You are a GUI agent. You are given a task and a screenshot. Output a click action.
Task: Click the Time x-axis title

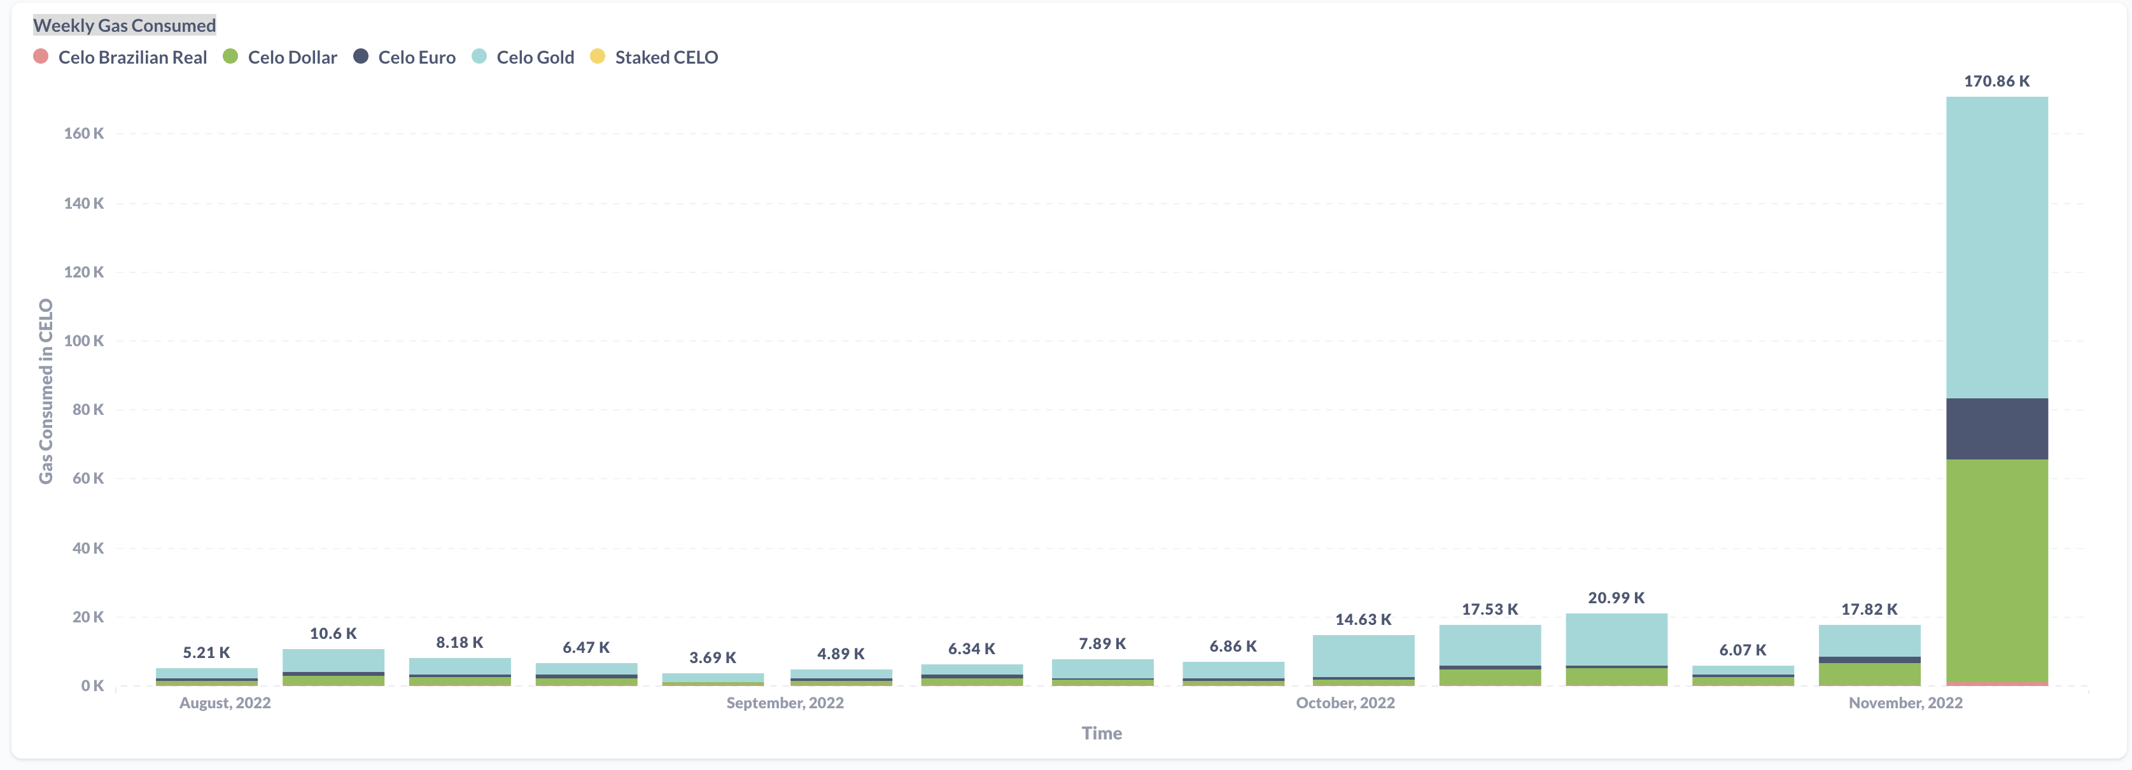(x=1102, y=732)
